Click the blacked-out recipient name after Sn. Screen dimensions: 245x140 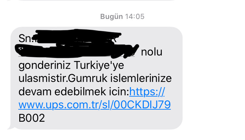click(76, 38)
